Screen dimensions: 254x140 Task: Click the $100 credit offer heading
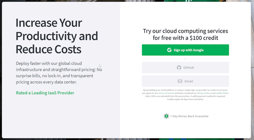(186, 35)
